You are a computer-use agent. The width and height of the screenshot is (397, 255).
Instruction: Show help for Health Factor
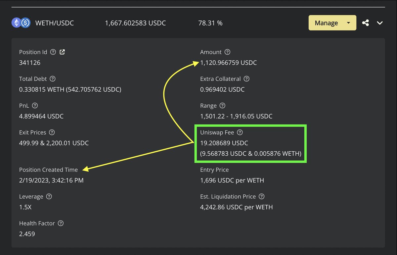coord(61,223)
